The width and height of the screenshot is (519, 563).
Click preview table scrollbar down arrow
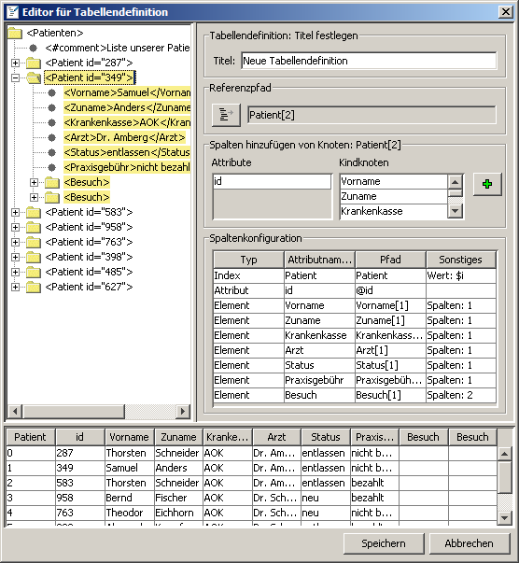point(504,517)
